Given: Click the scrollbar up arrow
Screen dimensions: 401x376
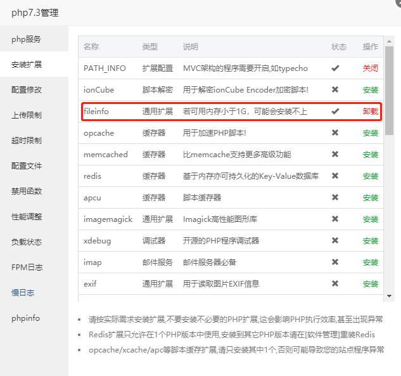Looking at the screenshot, I should pyautogui.click(x=389, y=41).
